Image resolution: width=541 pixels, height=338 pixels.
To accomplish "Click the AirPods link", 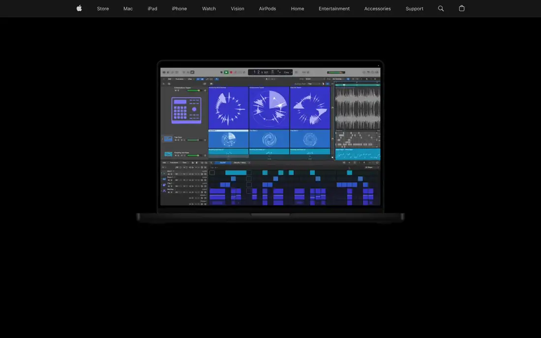I will click(x=268, y=9).
